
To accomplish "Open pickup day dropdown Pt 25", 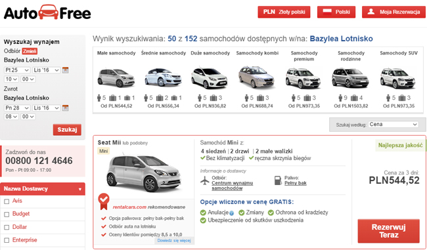I will pyautogui.click(x=17, y=70).
